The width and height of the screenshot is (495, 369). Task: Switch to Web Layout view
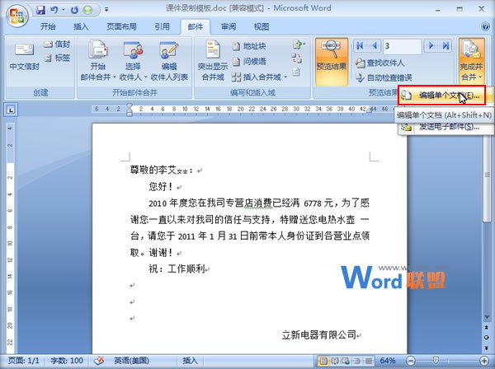click(346, 361)
